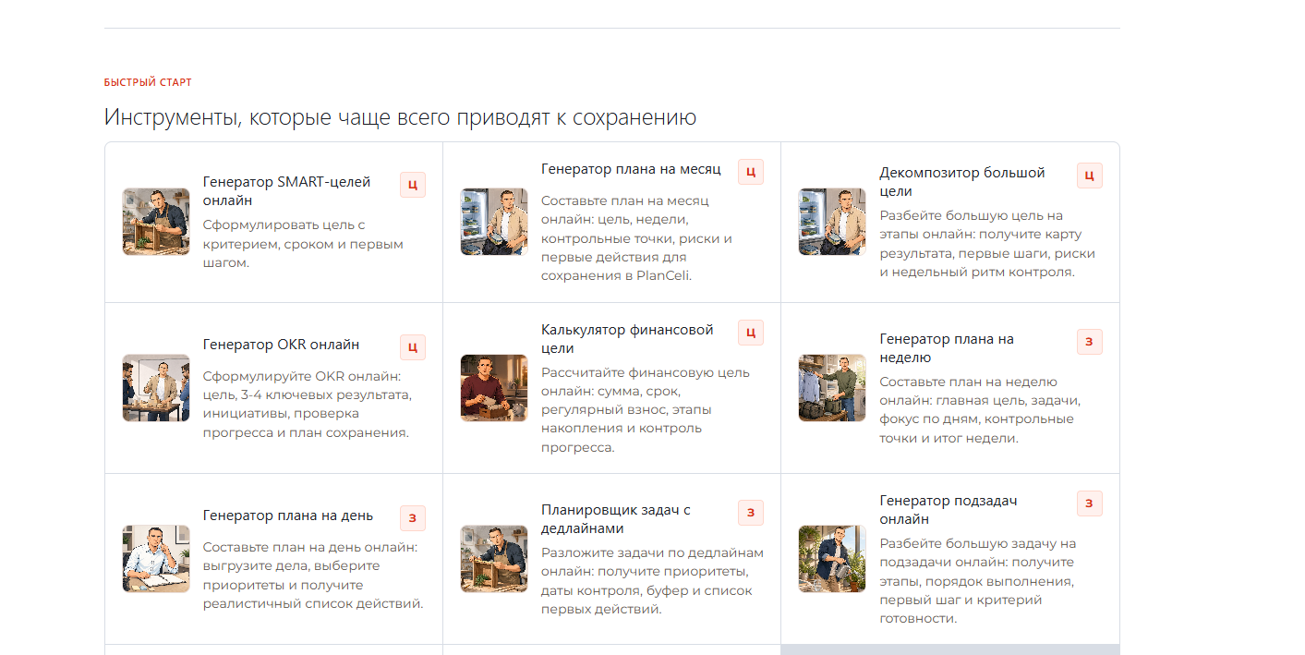Click description 'Рассчитайте финансовую цель онлайн'
The image size is (1305, 655).
coord(645,410)
